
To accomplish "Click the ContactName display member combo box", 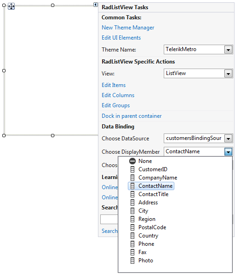I will pos(198,151).
